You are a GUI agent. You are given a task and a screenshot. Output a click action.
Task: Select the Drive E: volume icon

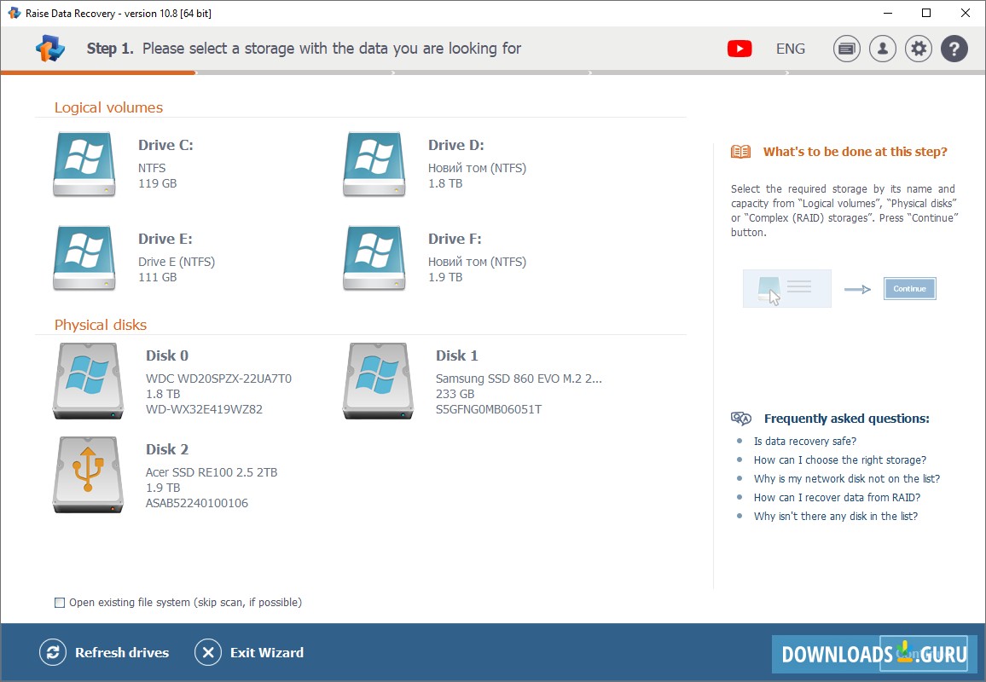[84, 257]
